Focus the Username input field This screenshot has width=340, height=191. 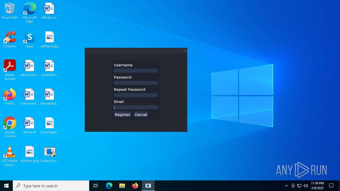click(x=136, y=71)
